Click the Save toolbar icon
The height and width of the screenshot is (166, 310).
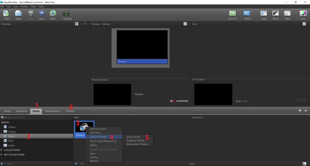31,14
